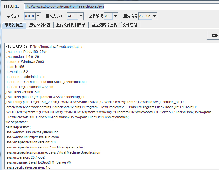Screen dimensions: 219x170
Task: Click the target URL input field
Action: click(122, 6)
